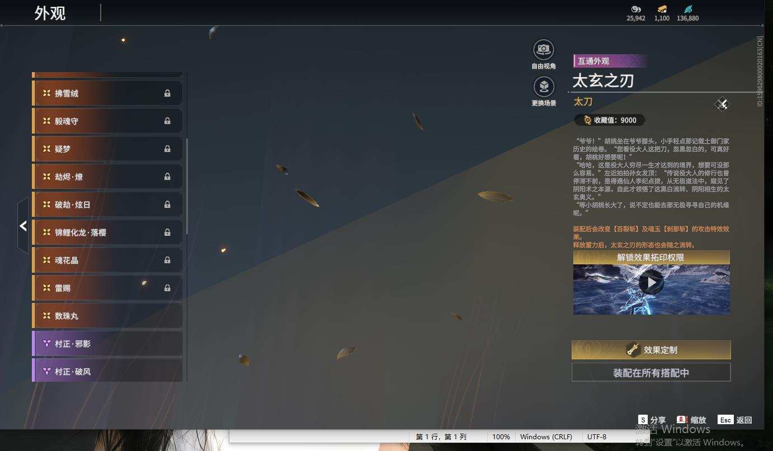Click the lock icon on 拂雪绒 row
Screen dimensions: 773x451
pos(167,93)
